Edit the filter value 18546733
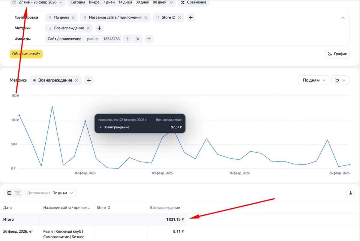 [x=111, y=39]
